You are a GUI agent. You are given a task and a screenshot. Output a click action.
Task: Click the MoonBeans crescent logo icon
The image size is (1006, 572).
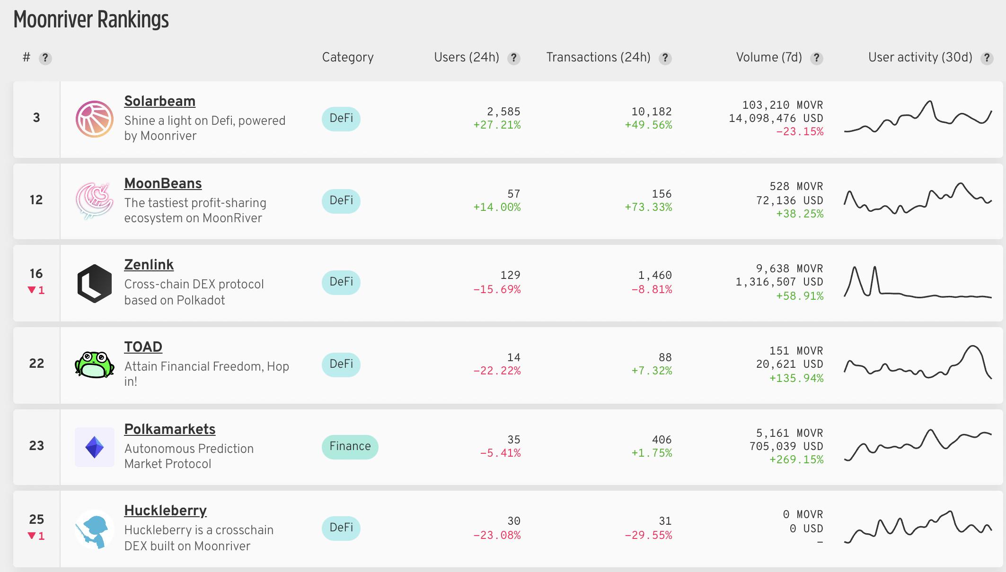point(95,201)
